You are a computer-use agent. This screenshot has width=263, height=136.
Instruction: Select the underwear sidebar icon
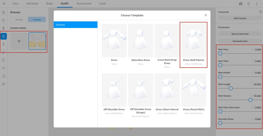click(4, 68)
